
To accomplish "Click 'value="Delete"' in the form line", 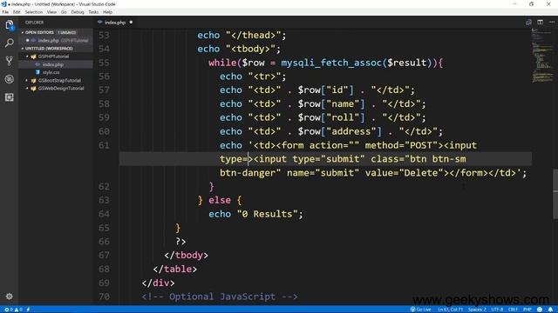I will (x=405, y=173).
